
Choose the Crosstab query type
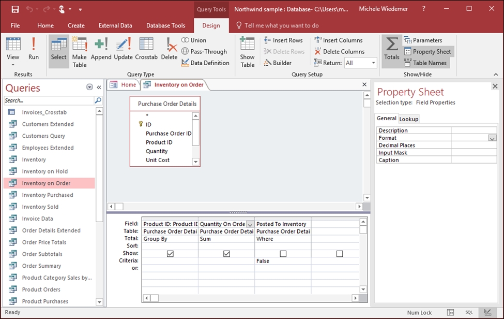(x=146, y=49)
